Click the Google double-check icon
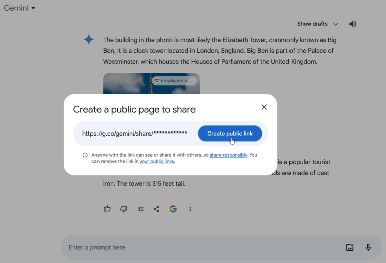 (x=173, y=209)
